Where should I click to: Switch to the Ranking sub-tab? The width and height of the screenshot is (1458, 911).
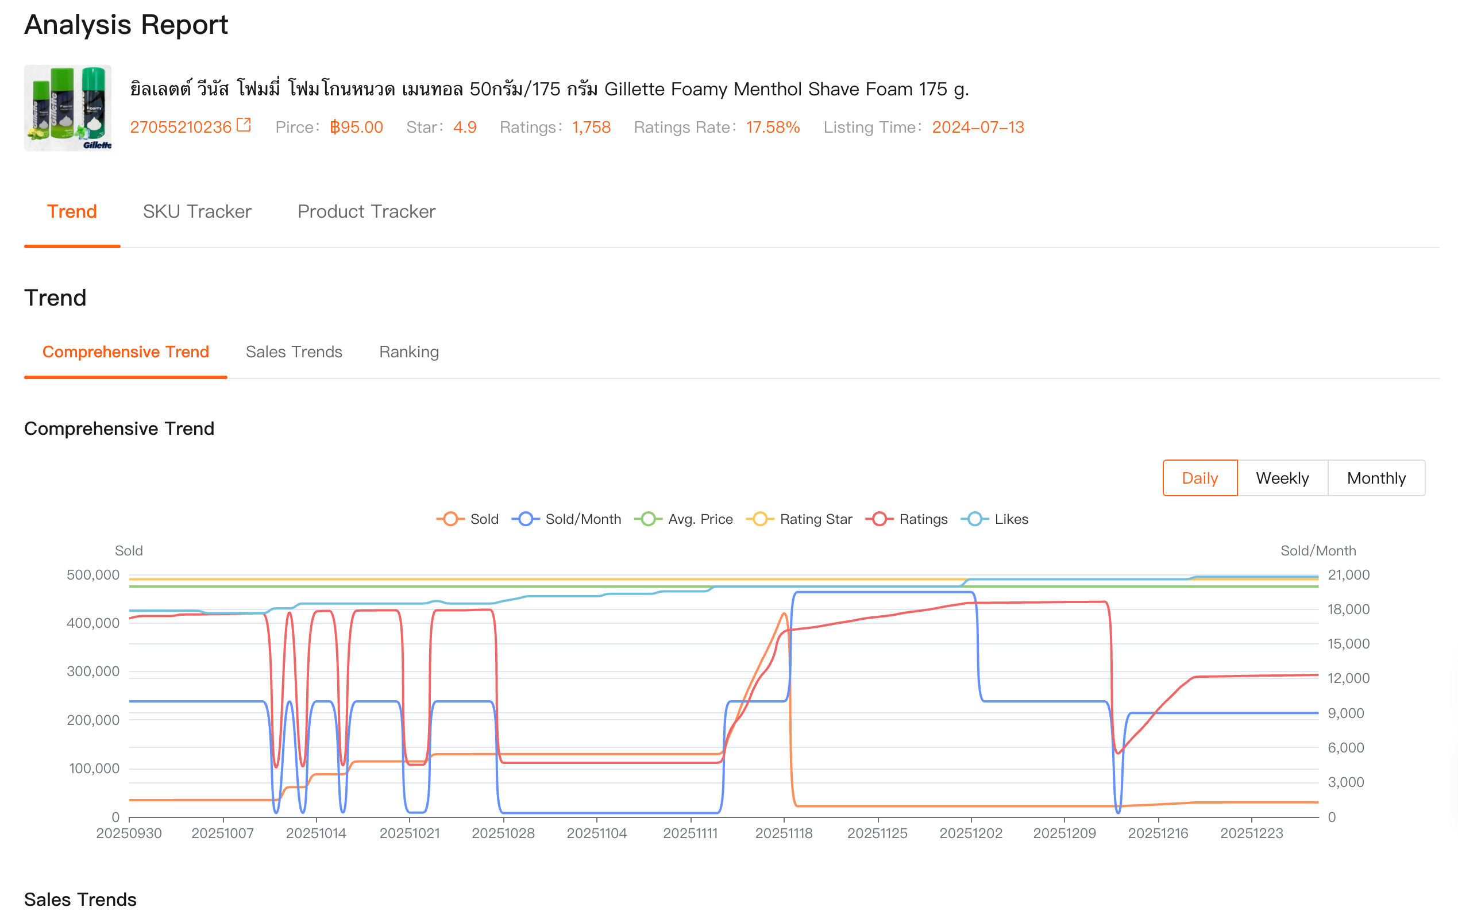click(x=408, y=352)
